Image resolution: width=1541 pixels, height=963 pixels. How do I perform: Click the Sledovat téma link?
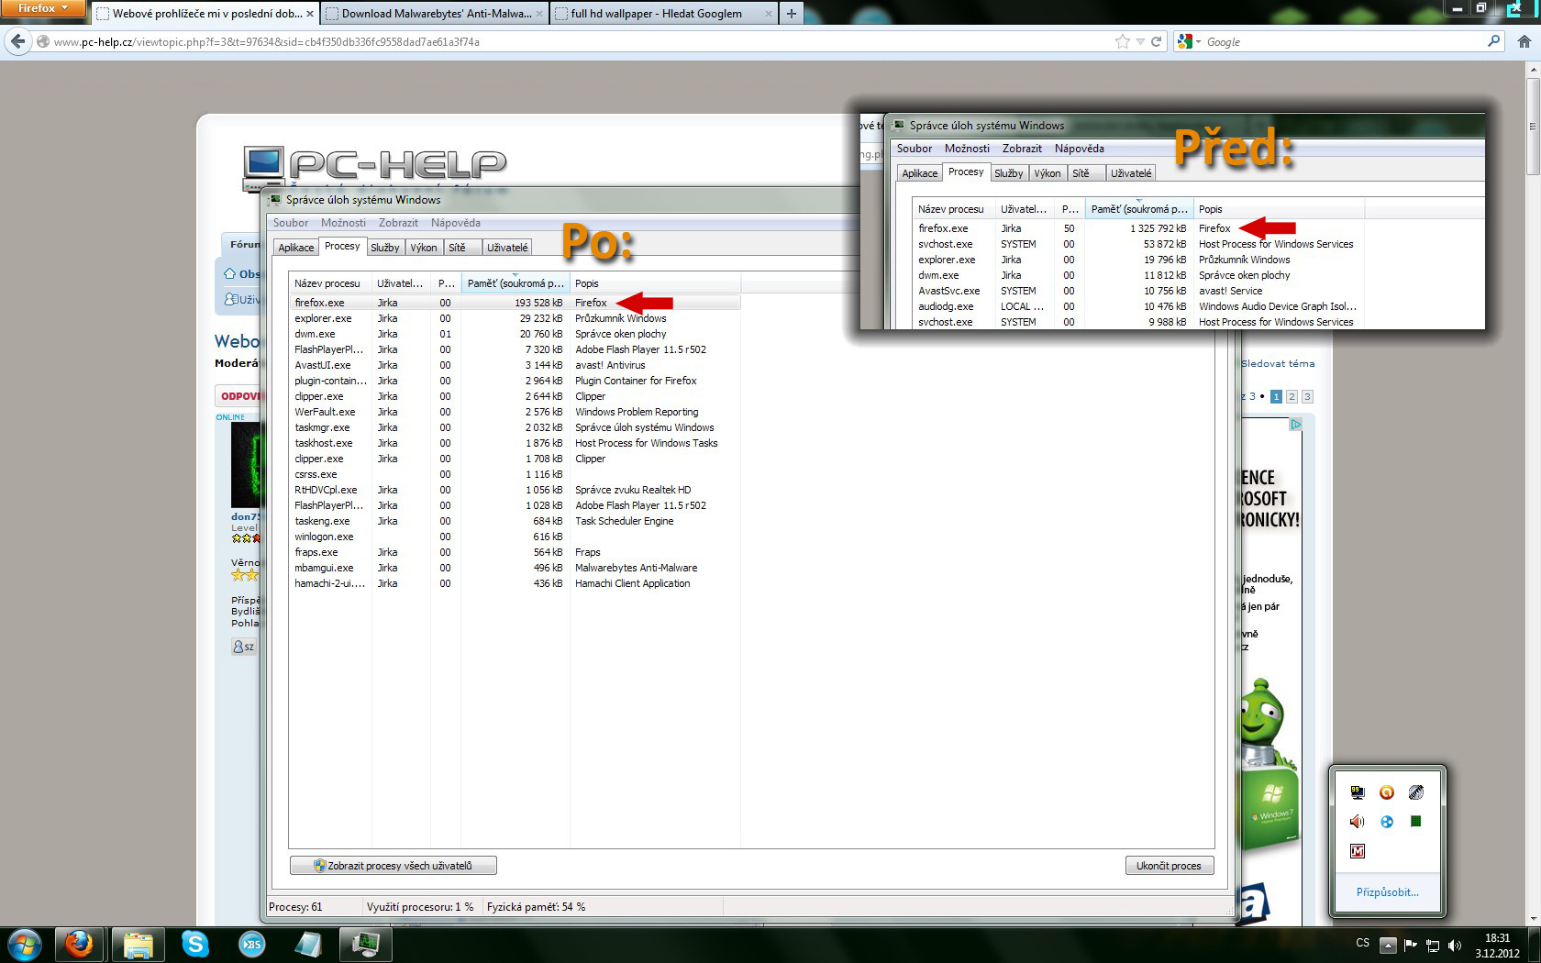point(1278,363)
